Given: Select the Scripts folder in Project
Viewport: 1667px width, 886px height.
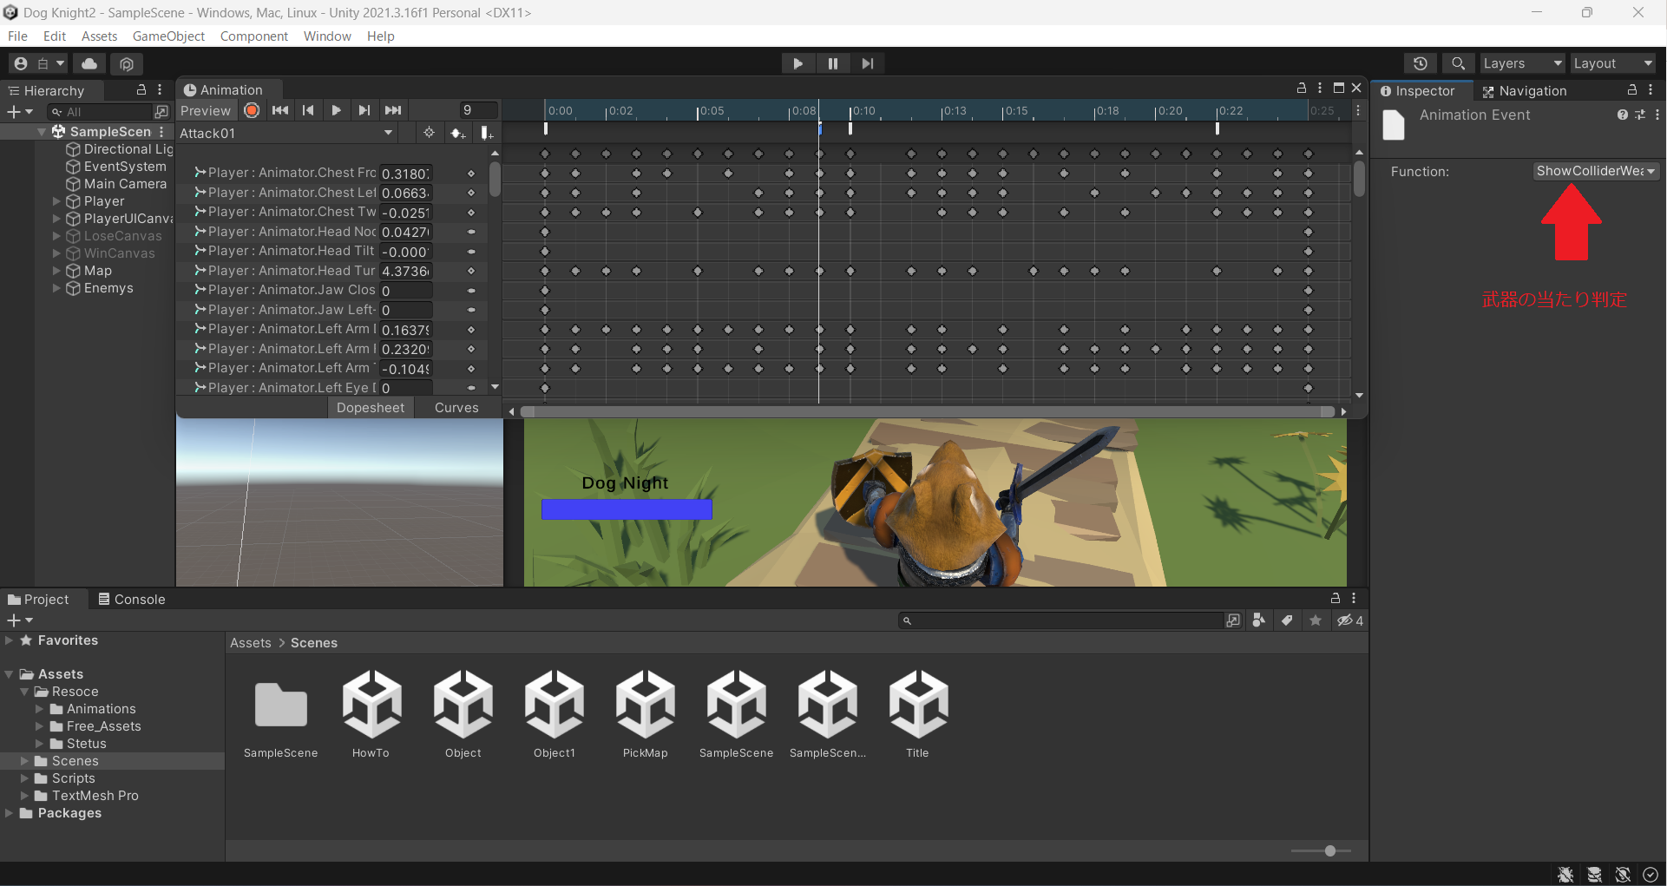Looking at the screenshot, I should click(x=73, y=778).
